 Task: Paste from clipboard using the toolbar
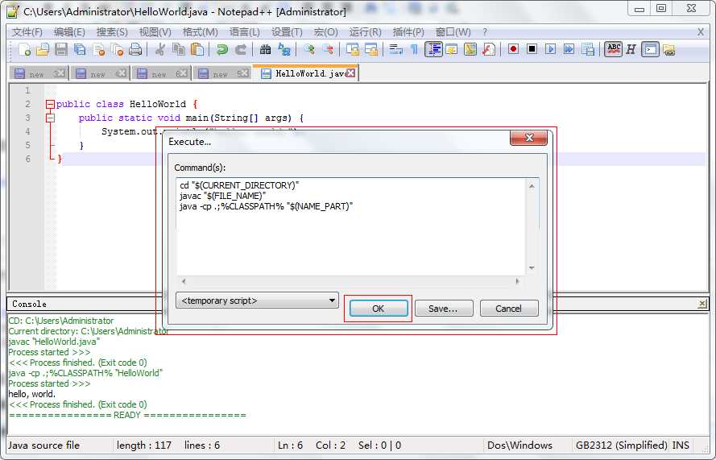pyautogui.click(x=197, y=49)
